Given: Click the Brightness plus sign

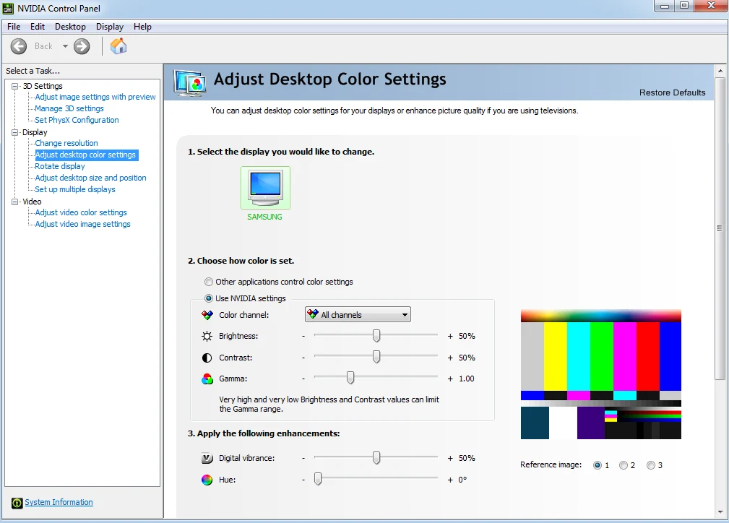Looking at the screenshot, I should click(450, 336).
